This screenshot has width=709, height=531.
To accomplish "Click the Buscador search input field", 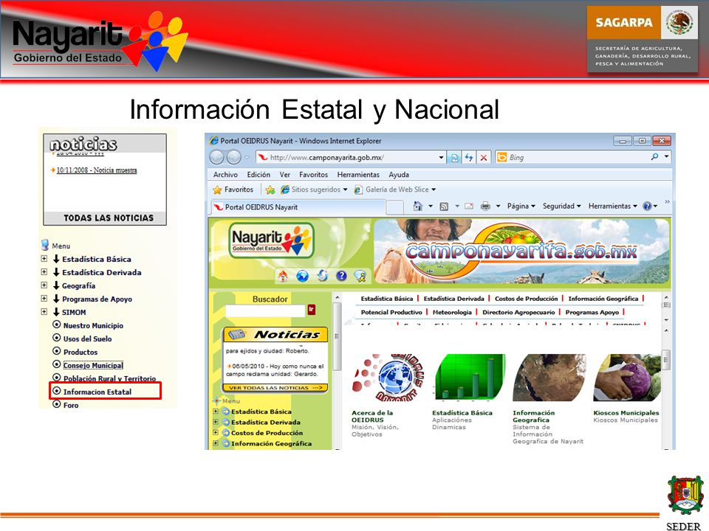I will [265, 310].
